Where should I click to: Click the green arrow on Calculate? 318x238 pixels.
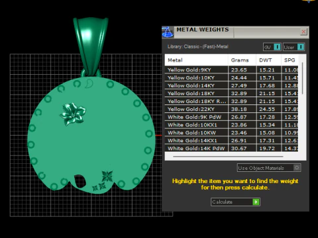(x=256, y=202)
